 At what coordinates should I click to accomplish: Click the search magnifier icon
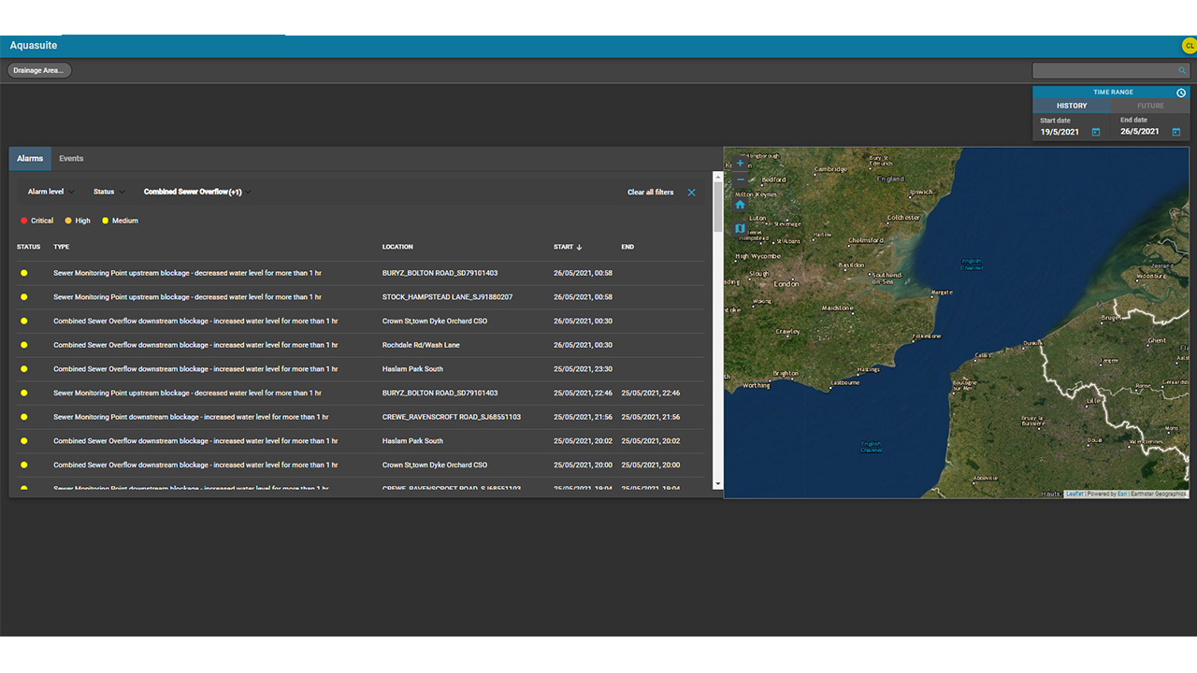(x=1182, y=71)
